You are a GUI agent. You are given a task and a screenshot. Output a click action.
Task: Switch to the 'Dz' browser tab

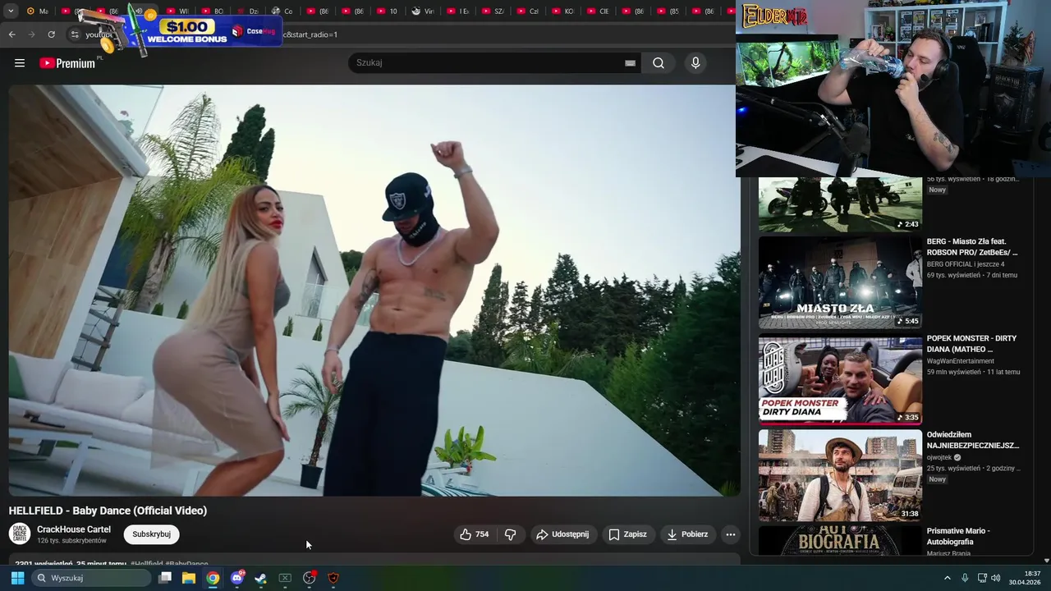(x=246, y=11)
